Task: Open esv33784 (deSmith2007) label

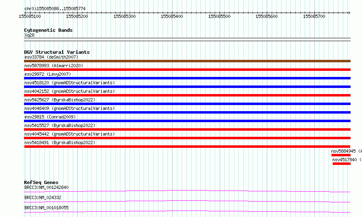Action: 51,57
